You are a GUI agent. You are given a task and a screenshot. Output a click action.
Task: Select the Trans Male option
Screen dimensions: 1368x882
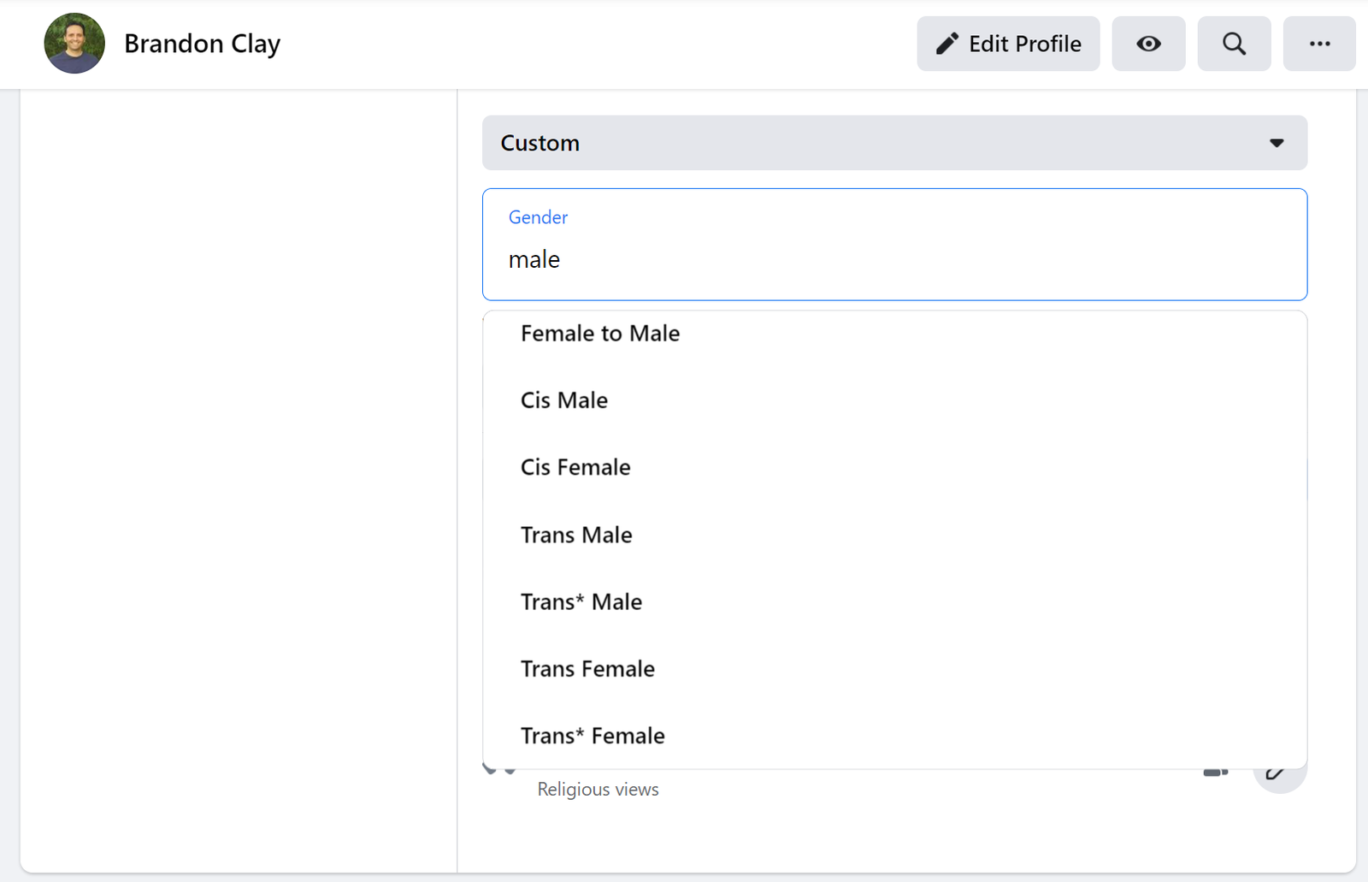(x=894, y=535)
